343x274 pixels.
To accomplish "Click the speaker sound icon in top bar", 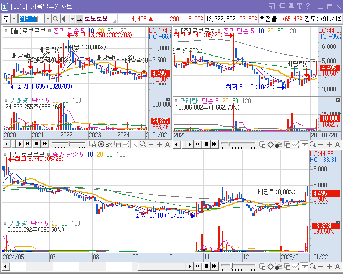I will pyautogui.click(x=65, y=19).
